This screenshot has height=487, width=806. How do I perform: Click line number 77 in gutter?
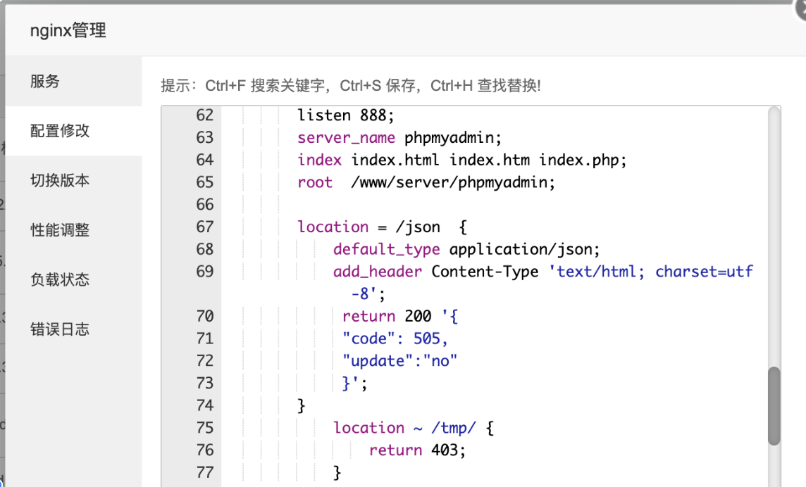click(204, 472)
